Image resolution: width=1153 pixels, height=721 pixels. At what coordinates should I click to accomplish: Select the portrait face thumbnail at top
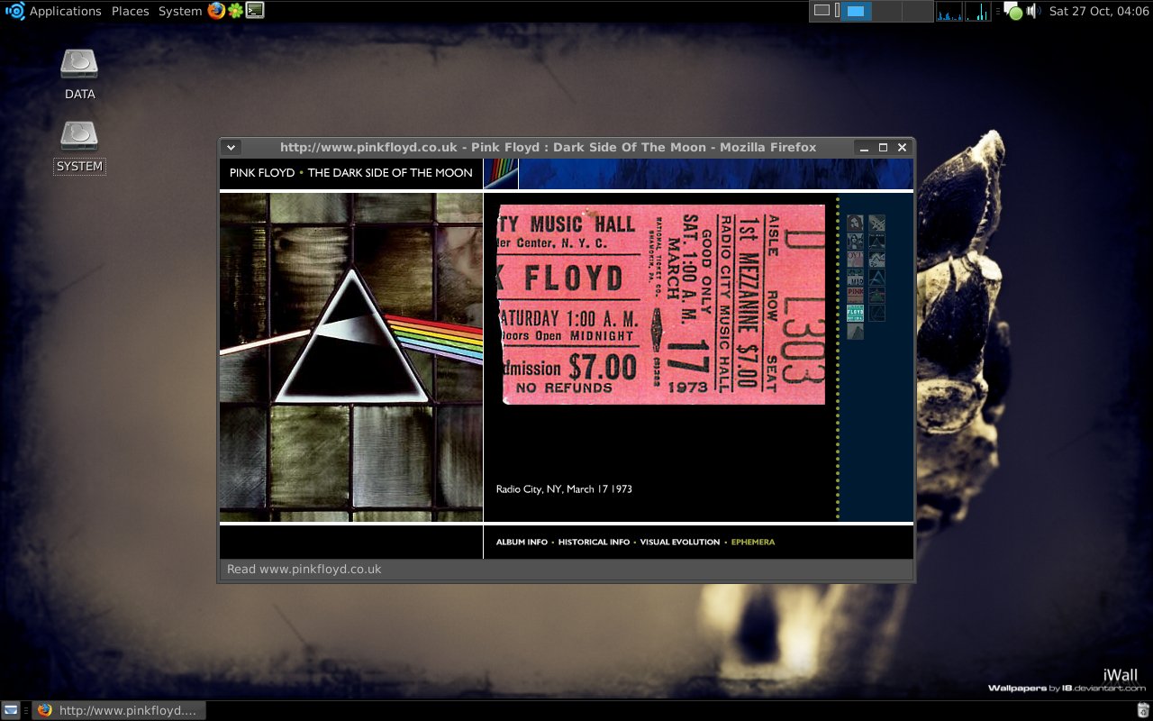(x=855, y=223)
